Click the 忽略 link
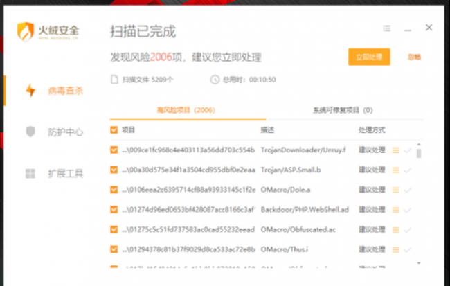Viewport: 450px width, 286px height. (414, 57)
